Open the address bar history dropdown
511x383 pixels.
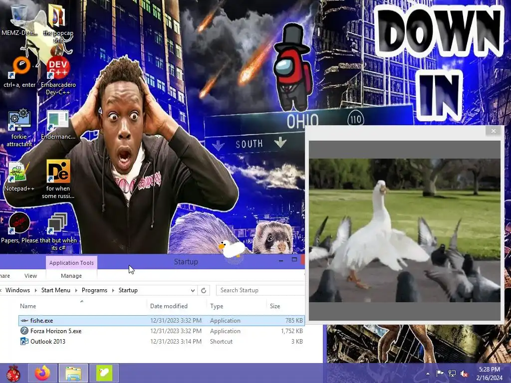tap(193, 290)
